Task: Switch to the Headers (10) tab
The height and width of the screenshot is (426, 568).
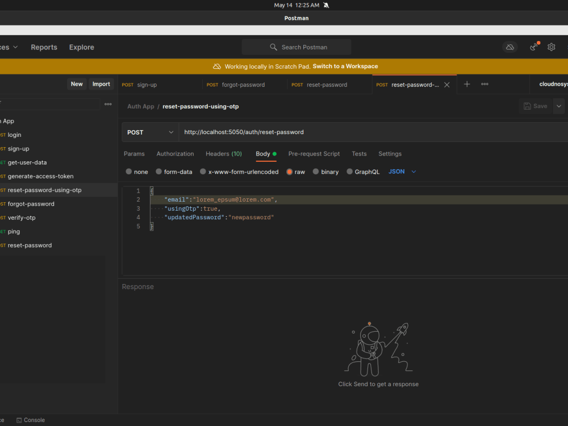Action: [x=223, y=154]
